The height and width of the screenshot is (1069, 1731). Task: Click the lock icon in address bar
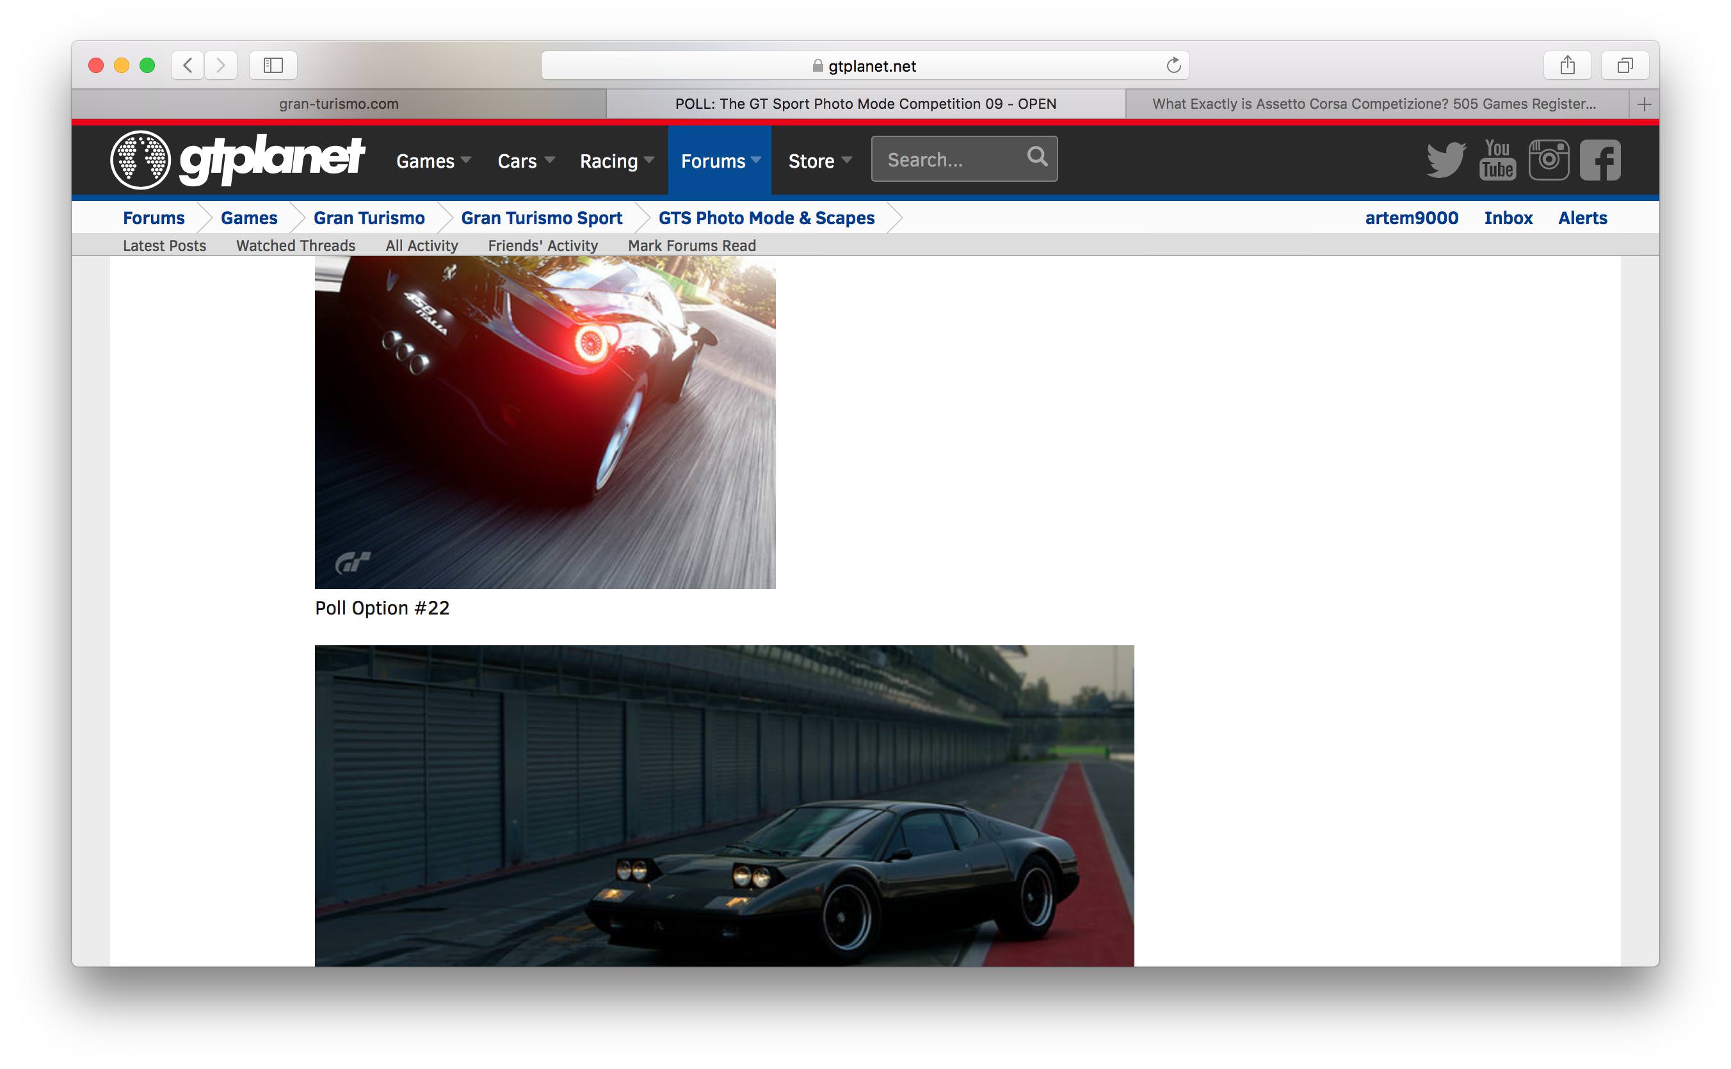pyautogui.click(x=817, y=66)
